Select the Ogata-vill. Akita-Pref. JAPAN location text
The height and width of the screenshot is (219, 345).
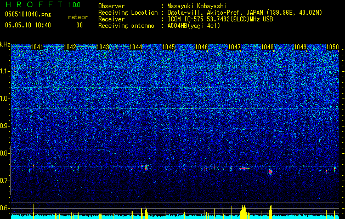(x=245, y=13)
